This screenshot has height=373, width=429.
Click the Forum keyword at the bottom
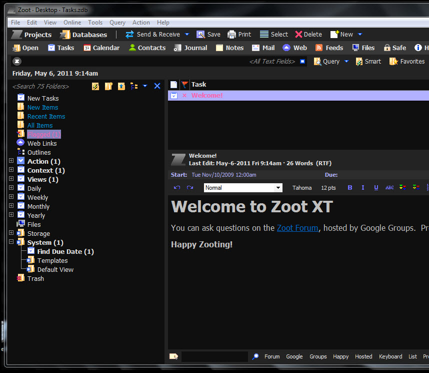tap(272, 356)
